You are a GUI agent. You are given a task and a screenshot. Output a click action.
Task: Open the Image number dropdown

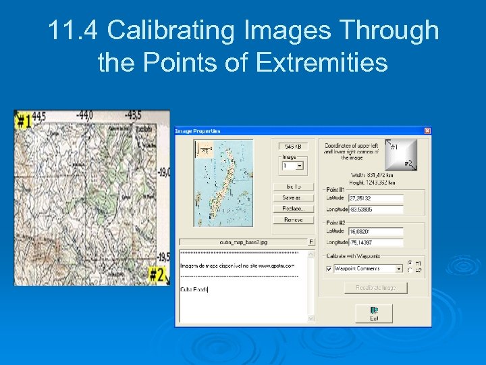click(x=300, y=166)
